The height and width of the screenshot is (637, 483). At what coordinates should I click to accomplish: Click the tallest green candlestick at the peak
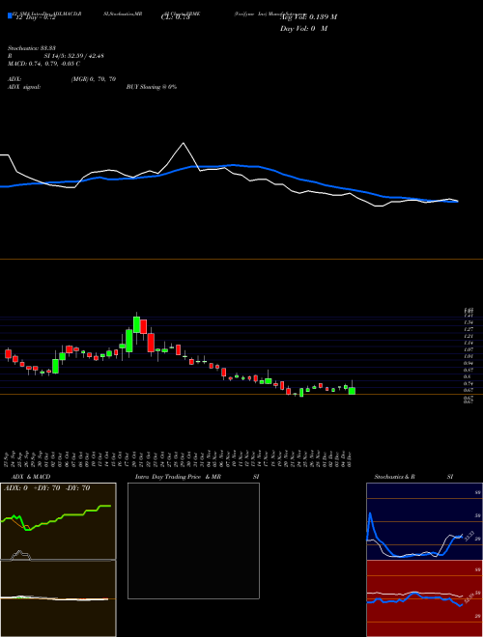pos(136,324)
